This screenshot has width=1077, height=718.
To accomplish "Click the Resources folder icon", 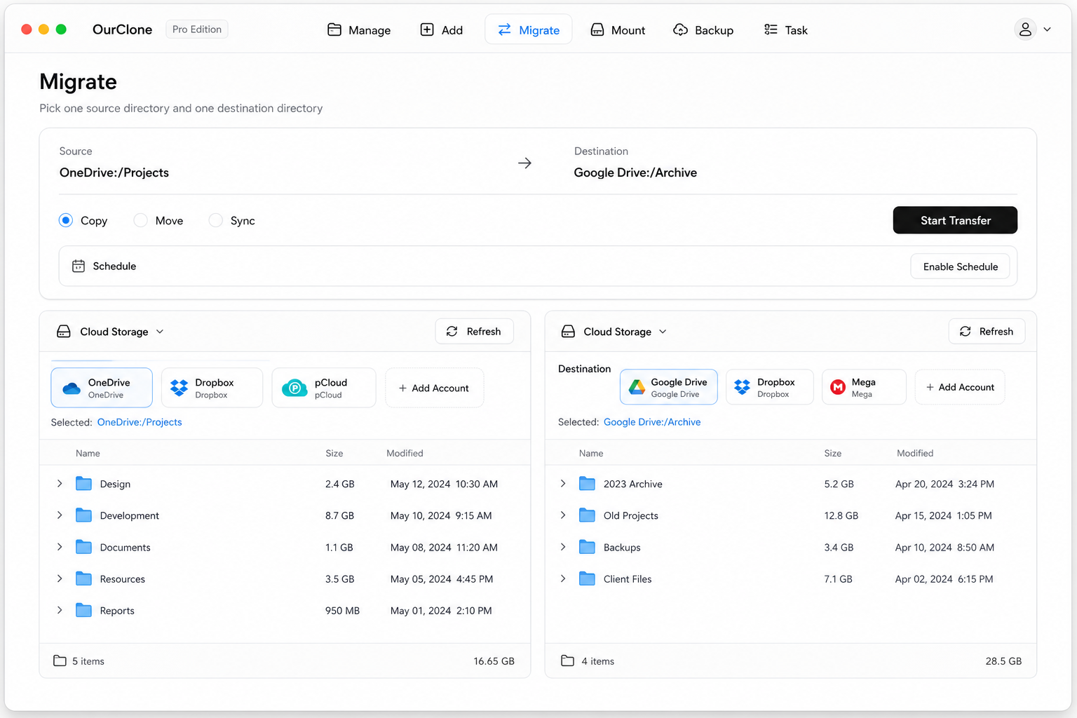I will pos(84,578).
